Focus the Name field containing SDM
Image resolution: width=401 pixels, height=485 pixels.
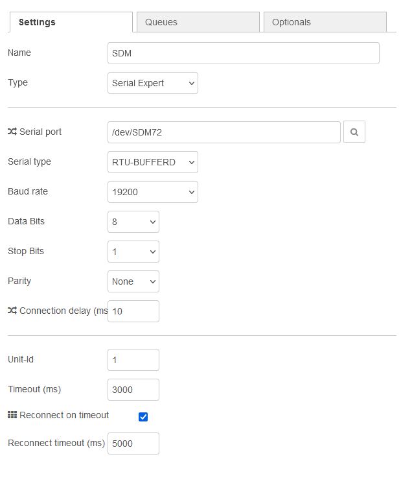(x=244, y=53)
